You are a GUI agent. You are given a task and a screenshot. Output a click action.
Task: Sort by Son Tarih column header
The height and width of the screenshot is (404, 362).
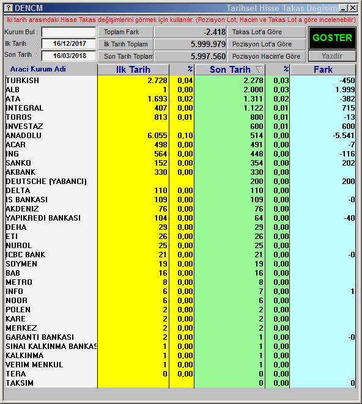230,70
